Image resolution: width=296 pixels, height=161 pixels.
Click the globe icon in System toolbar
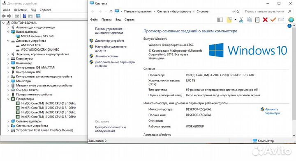pos(291,20)
